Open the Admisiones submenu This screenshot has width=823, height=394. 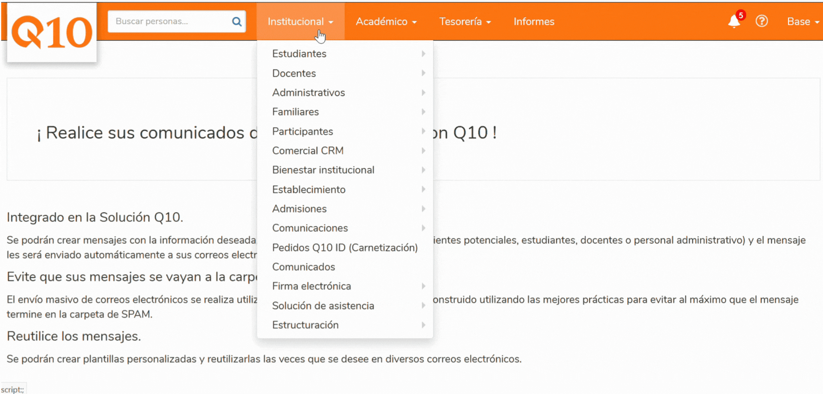pos(345,209)
